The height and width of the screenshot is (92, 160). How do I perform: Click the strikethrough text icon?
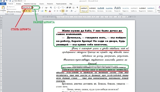tap(33, 11)
